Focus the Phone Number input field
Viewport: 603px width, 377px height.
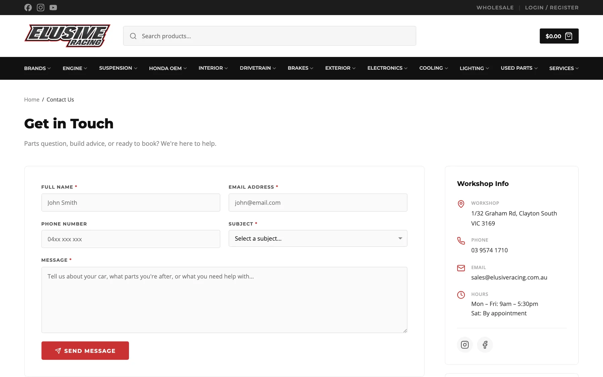tap(131, 239)
